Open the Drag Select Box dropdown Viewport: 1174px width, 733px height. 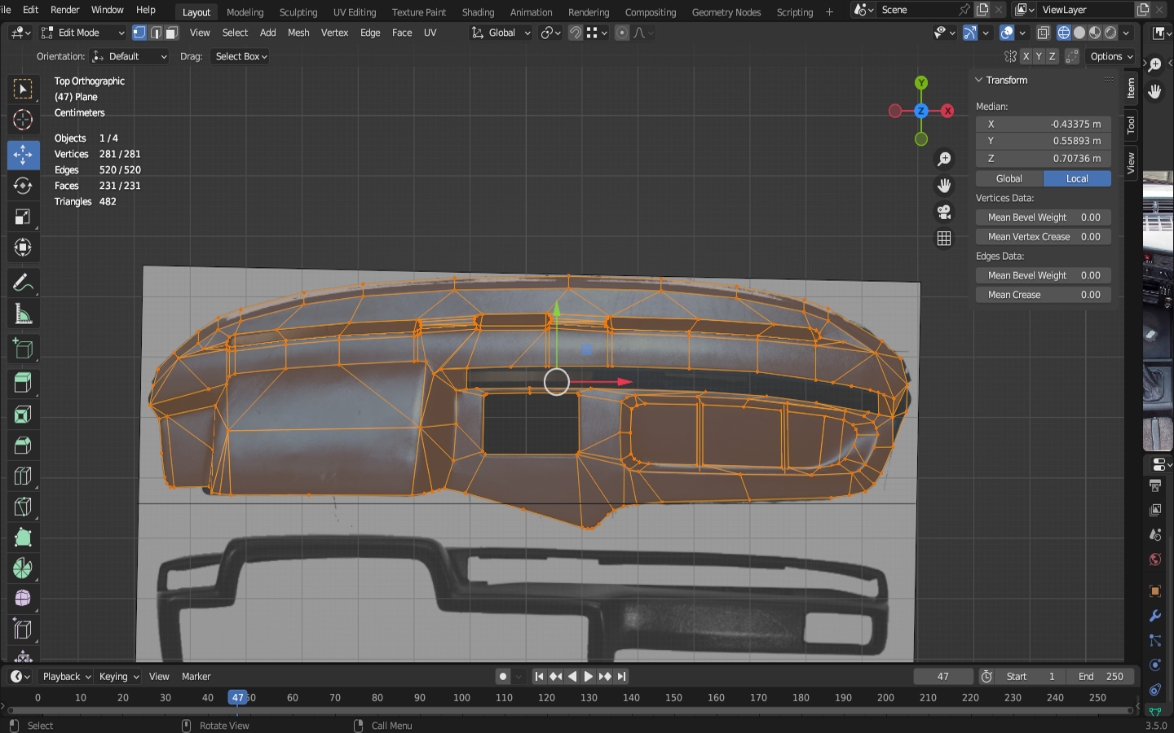tap(241, 56)
